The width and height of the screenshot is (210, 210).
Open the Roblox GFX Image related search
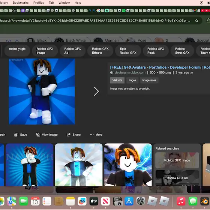coord(177,160)
